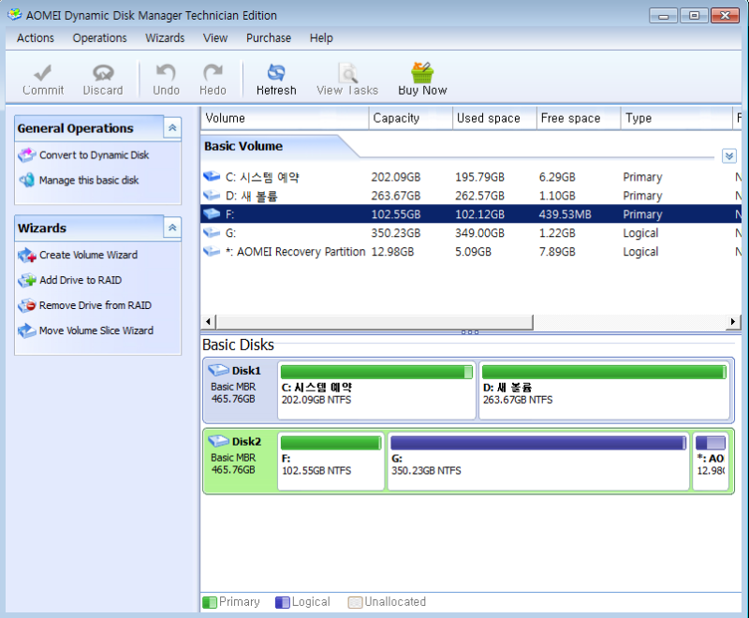Click the Add Drive to RAID icon
Viewport: 749px width, 618px height.
[27, 280]
